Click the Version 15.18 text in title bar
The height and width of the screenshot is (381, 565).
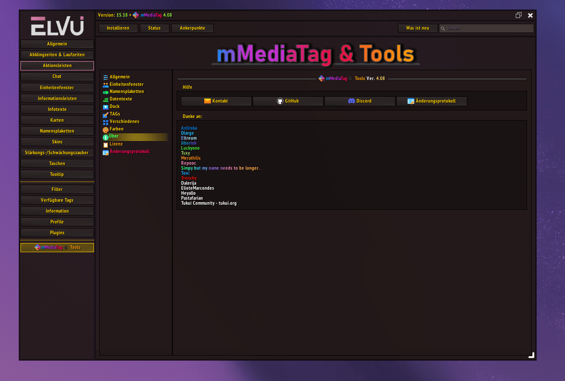coord(113,15)
